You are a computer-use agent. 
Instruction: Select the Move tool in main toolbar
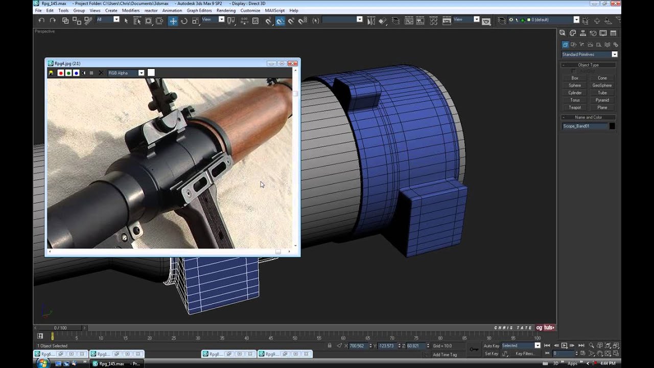[173, 20]
